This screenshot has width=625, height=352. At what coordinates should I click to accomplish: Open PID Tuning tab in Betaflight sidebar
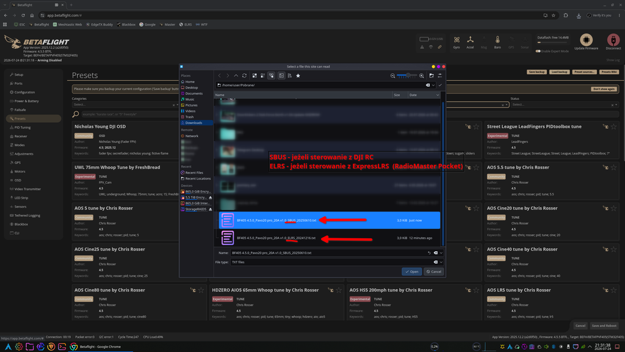pyautogui.click(x=23, y=127)
